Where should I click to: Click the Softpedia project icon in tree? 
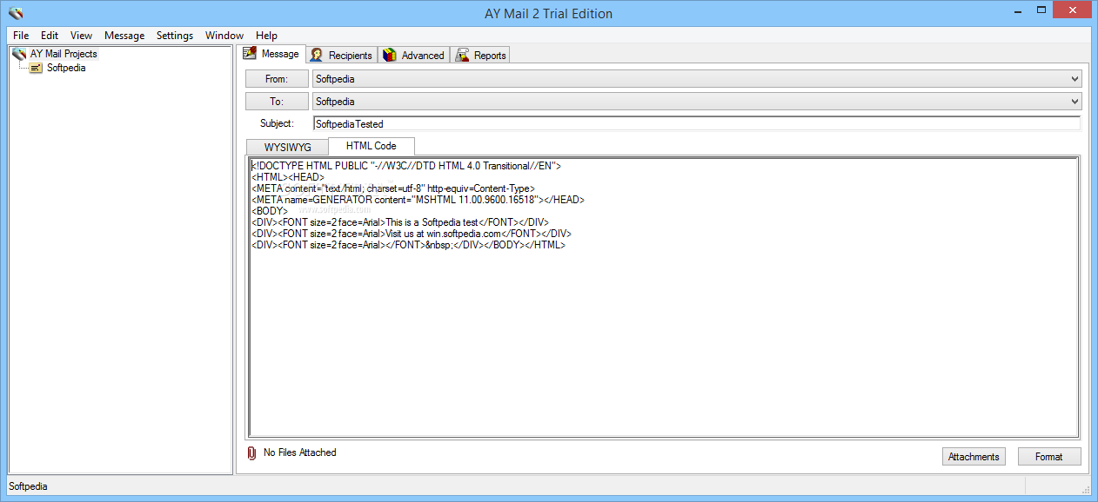(36, 68)
